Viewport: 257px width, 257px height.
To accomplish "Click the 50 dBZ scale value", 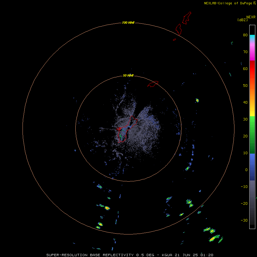I will (245, 86).
